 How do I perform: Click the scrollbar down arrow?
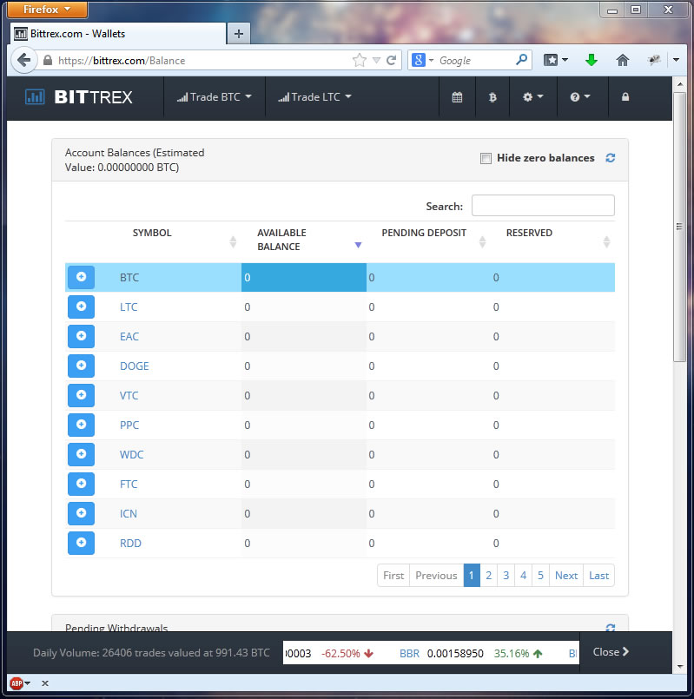pos(680,667)
